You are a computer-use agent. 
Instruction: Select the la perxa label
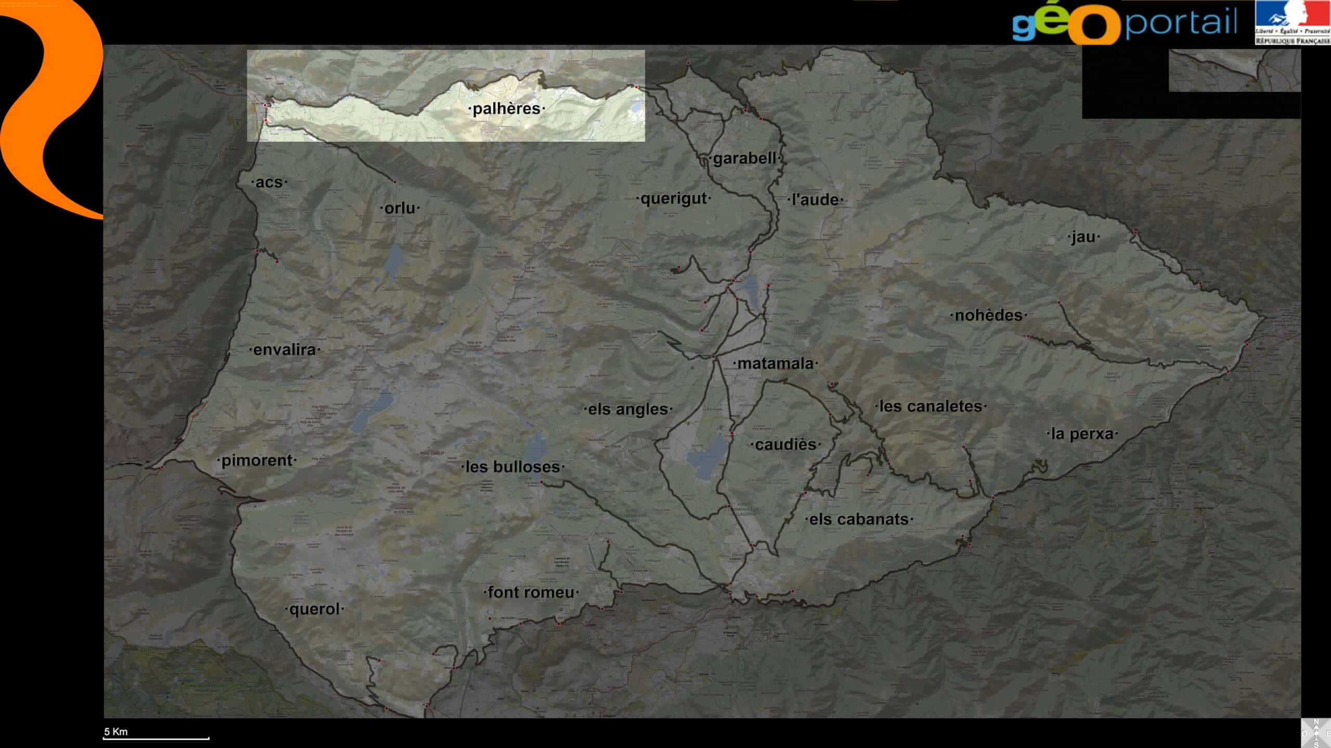click(x=1082, y=434)
